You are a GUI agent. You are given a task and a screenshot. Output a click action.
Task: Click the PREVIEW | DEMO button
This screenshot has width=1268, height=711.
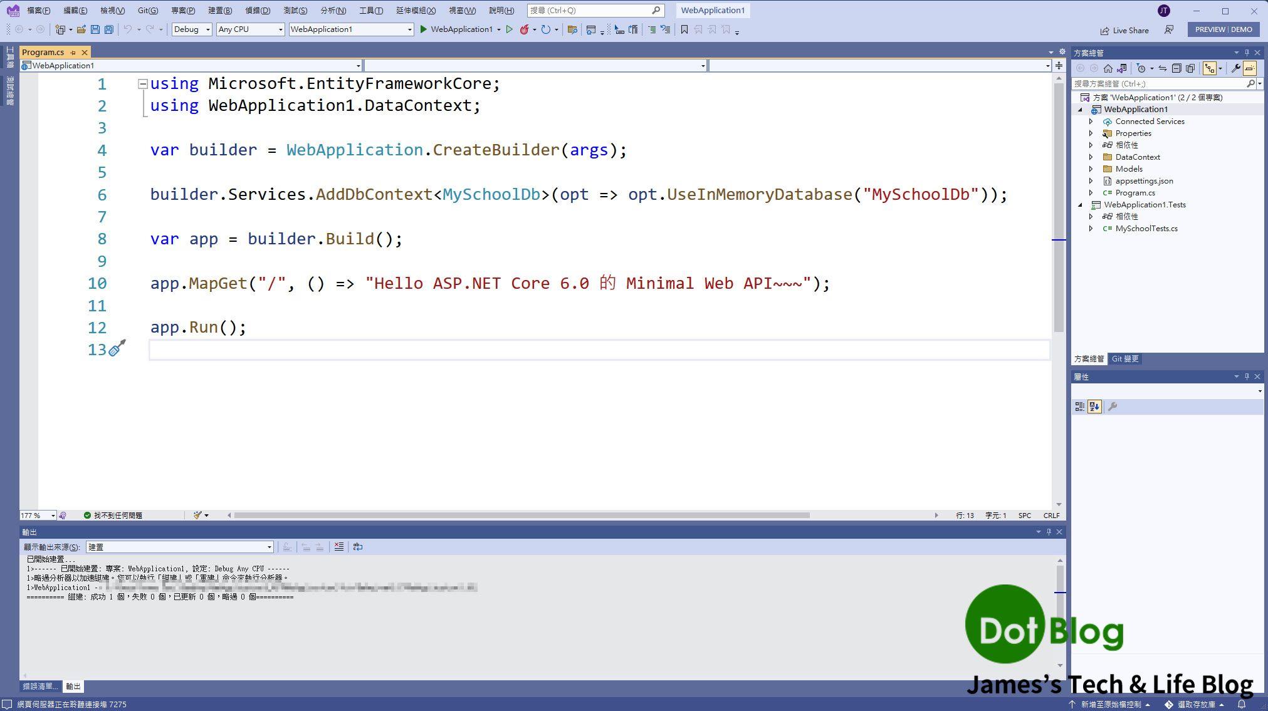[1223, 29]
